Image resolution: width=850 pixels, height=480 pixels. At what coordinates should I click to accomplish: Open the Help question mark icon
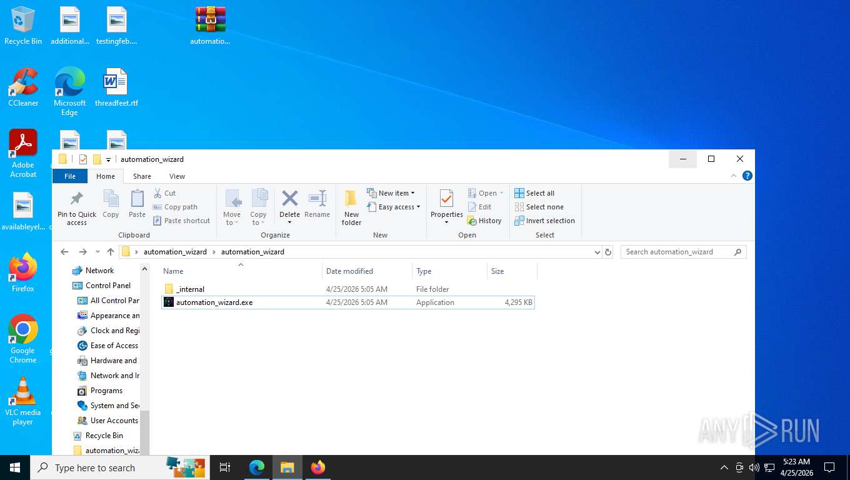click(747, 176)
